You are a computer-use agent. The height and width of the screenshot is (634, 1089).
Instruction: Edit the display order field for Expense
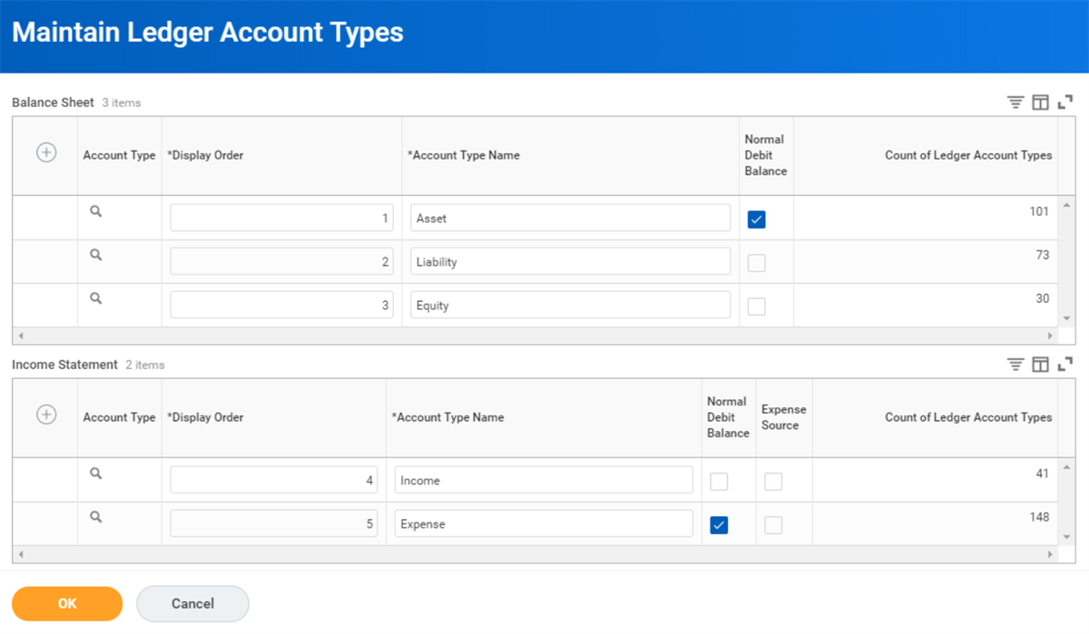tap(274, 523)
